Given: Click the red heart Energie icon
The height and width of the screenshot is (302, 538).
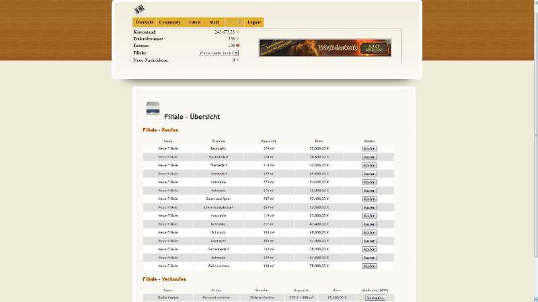Looking at the screenshot, I should [238, 45].
